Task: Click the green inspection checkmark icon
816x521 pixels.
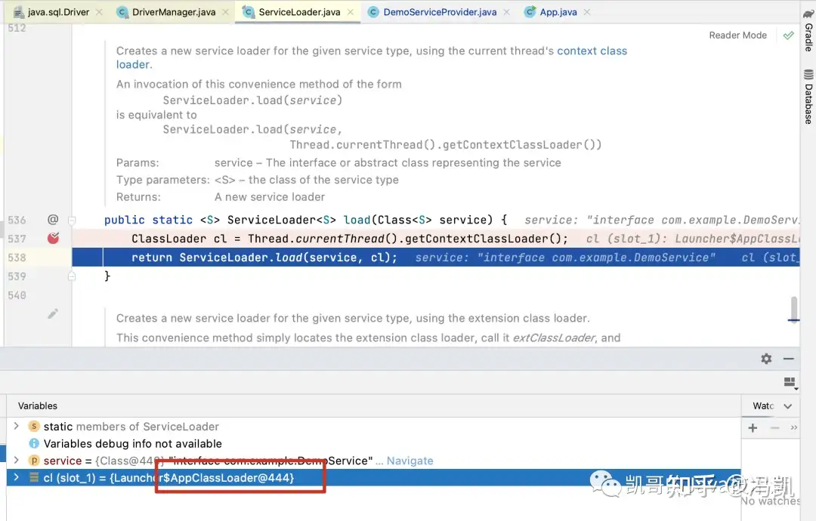Action: [x=788, y=35]
